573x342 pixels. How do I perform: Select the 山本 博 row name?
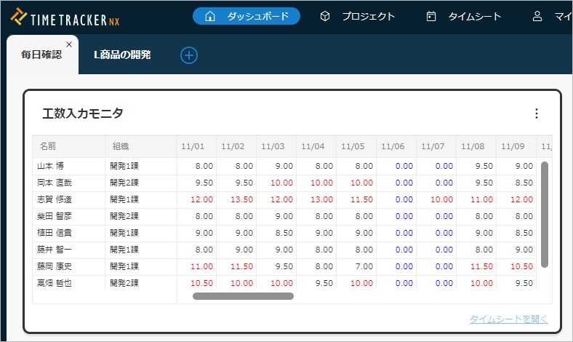51,166
